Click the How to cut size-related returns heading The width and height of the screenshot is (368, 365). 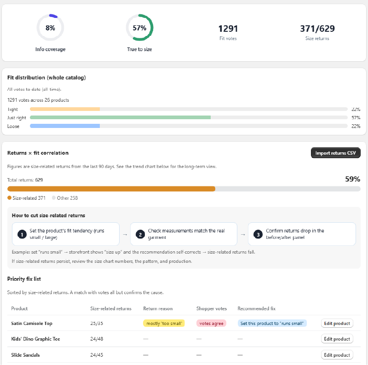[48, 215]
